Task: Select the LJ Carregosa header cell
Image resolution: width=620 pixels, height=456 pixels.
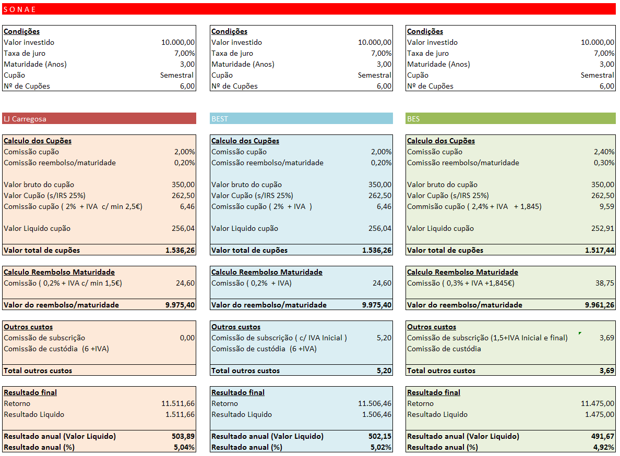Action: coord(99,118)
